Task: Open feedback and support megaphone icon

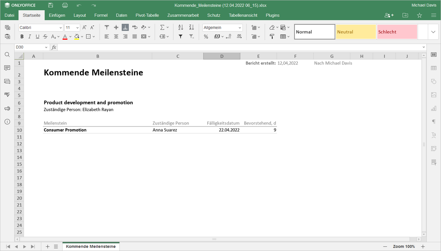Action: tap(7, 108)
